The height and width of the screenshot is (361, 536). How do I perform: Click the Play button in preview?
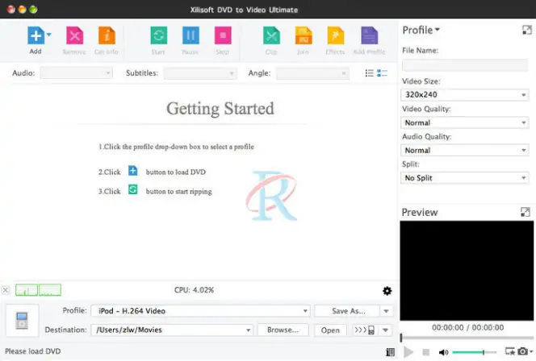point(408,352)
